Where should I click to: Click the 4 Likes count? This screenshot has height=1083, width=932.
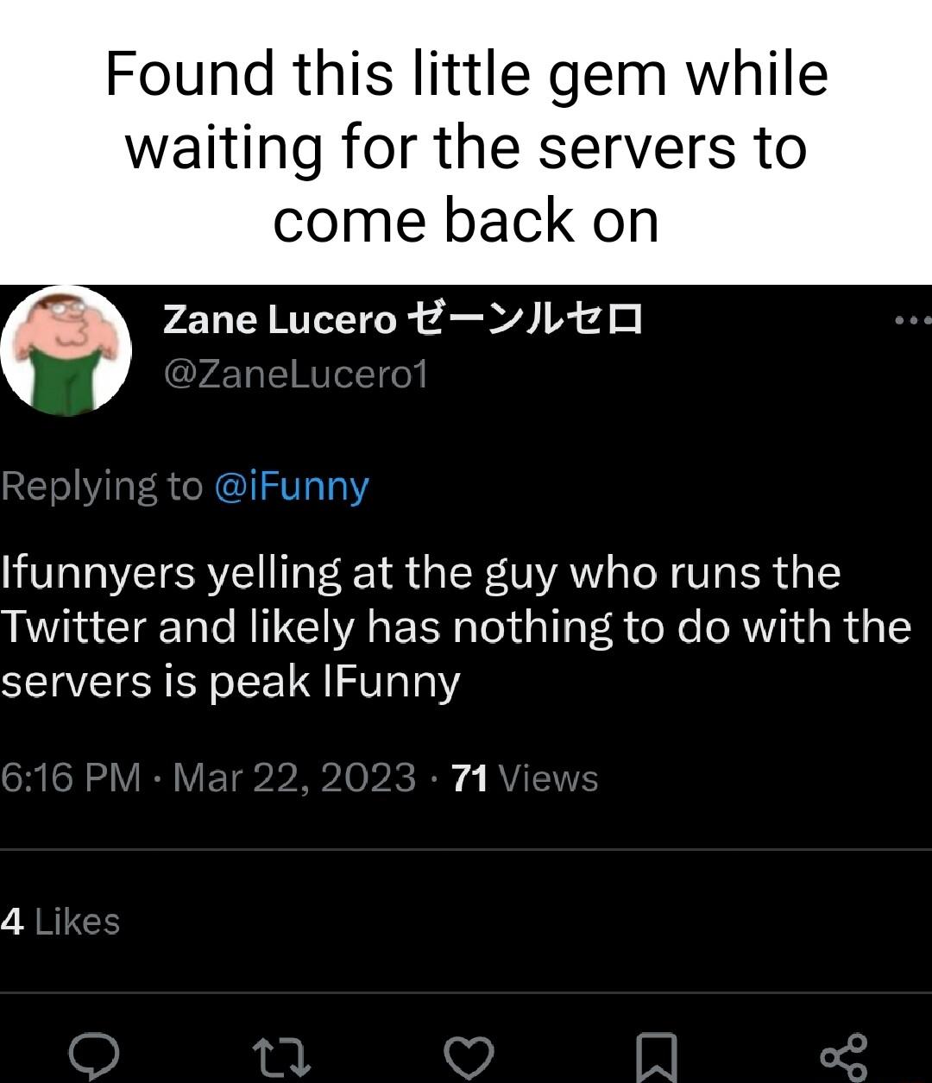[x=60, y=921]
